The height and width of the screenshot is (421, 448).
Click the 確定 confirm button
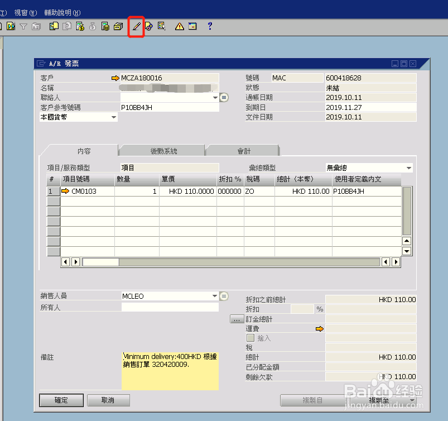[61, 400]
